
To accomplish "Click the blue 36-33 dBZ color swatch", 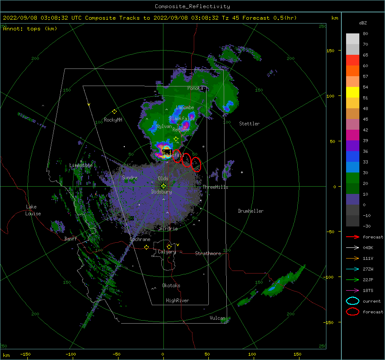I will coord(352,157).
